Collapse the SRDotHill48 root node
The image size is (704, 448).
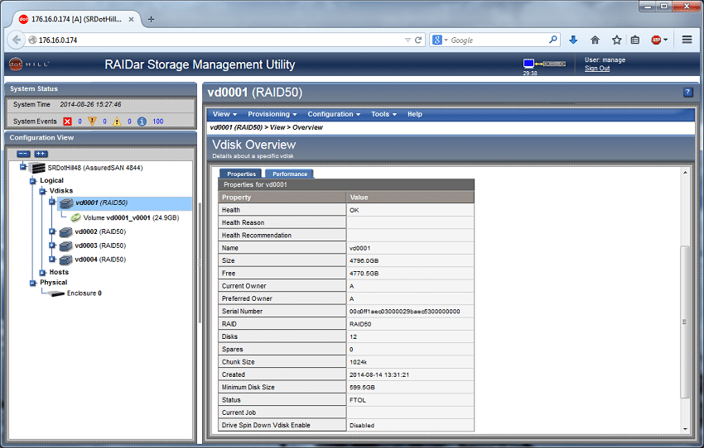23,167
